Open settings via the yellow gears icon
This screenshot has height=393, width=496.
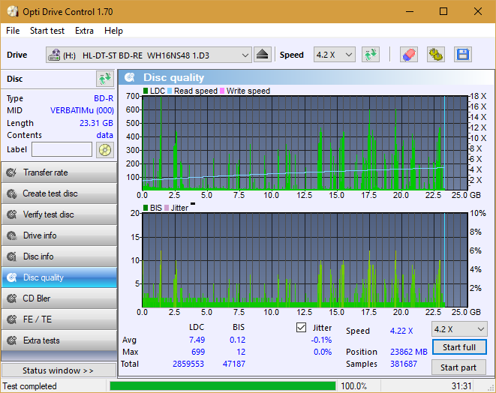tap(436, 55)
